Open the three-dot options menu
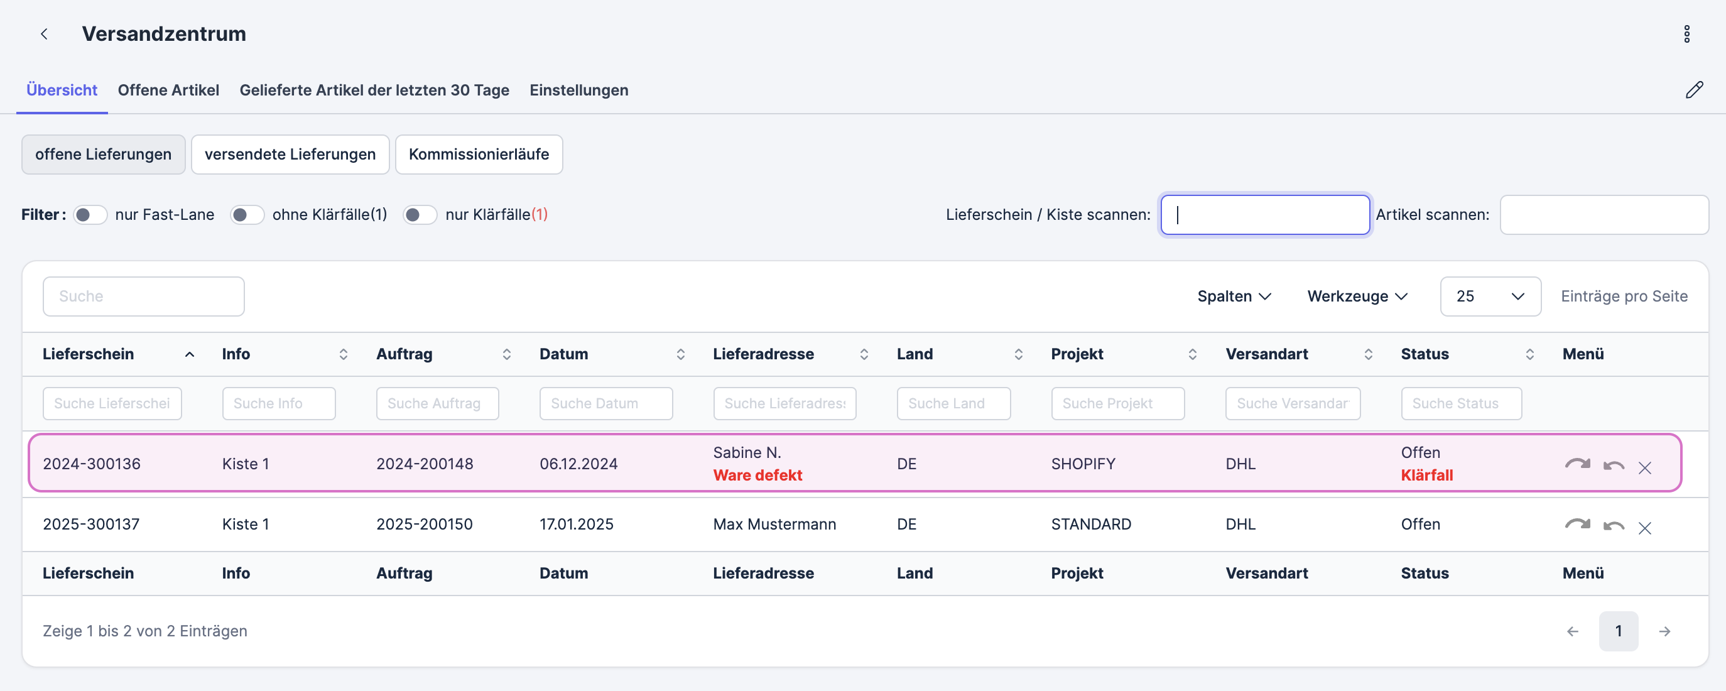Screen dimensions: 1726x691 tap(1686, 34)
